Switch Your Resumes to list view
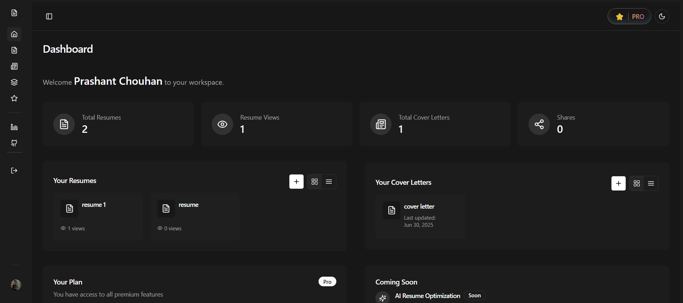The height and width of the screenshot is (303, 683). click(x=329, y=182)
